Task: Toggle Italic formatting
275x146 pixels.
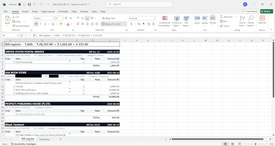Action: click(x=41, y=24)
